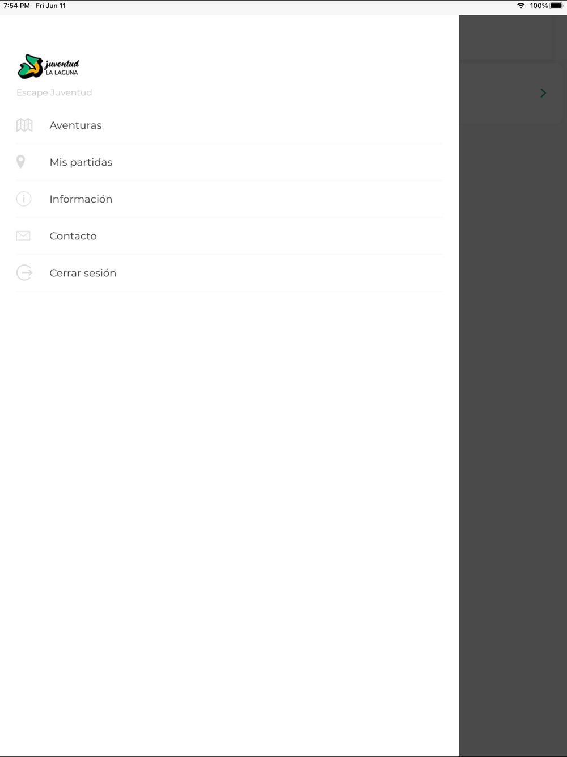567x757 pixels.
Task: Select Información from the side menu
Action: [x=229, y=199]
